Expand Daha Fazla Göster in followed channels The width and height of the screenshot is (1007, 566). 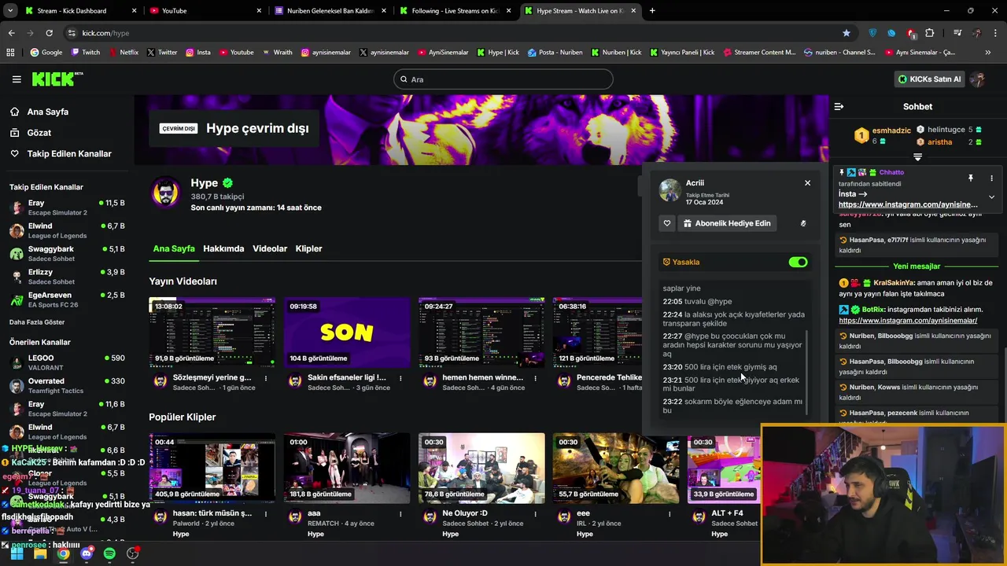pos(37,322)
